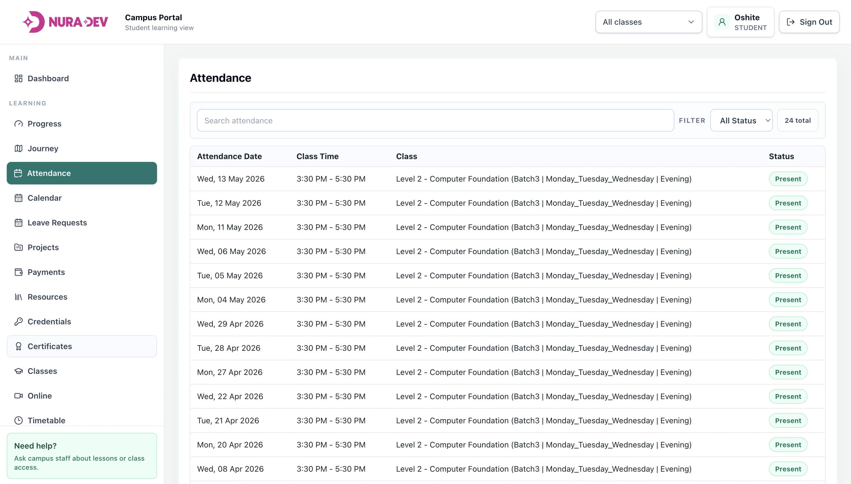Click the Status column header

781,156
